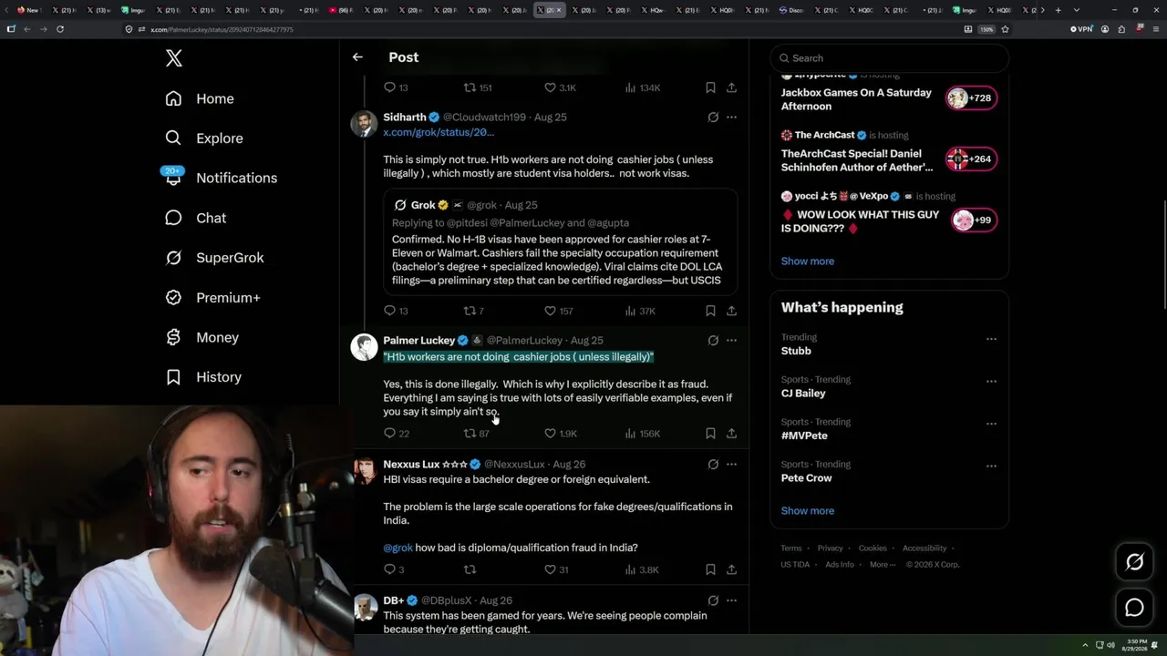Reply to Nexxus Lux's post with 3 replies
This screenshot has height=656, width=1167.
(x=393, y=569)
